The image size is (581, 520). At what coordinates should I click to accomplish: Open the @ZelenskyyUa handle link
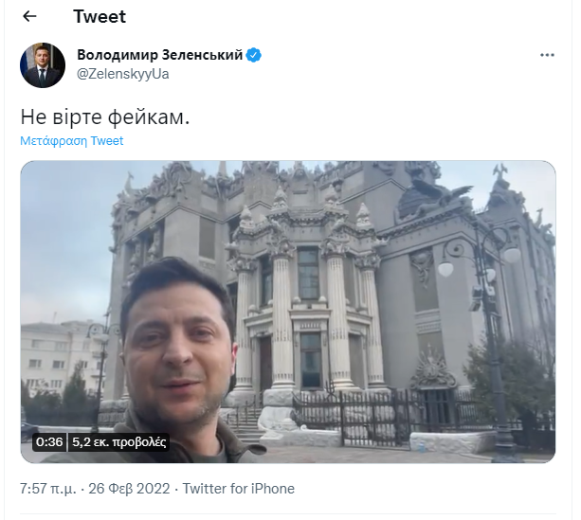(x=122, y=74)
